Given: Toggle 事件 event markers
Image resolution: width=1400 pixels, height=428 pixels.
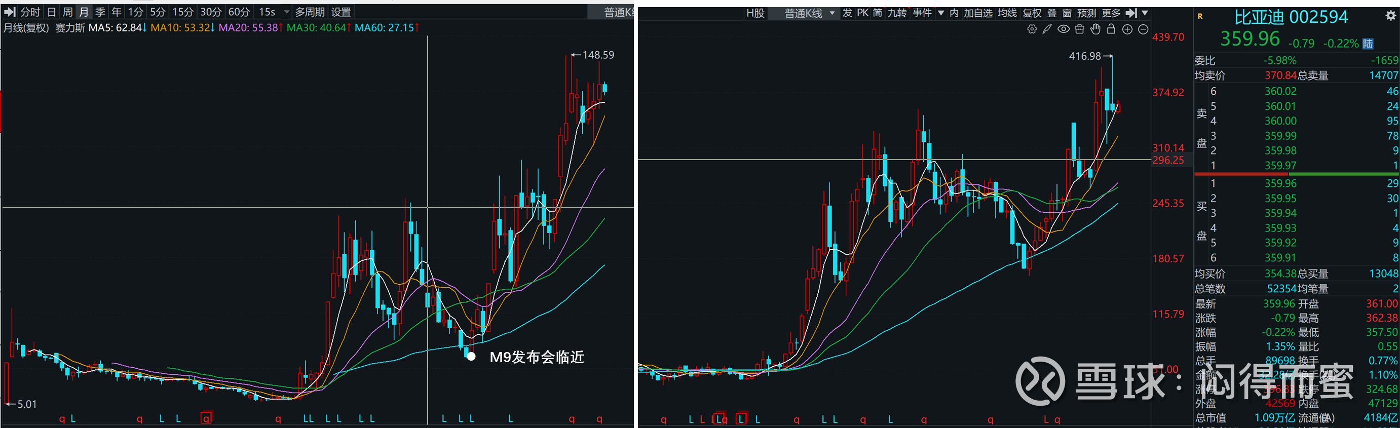Looking at the screenshot, I should [922, 13].
